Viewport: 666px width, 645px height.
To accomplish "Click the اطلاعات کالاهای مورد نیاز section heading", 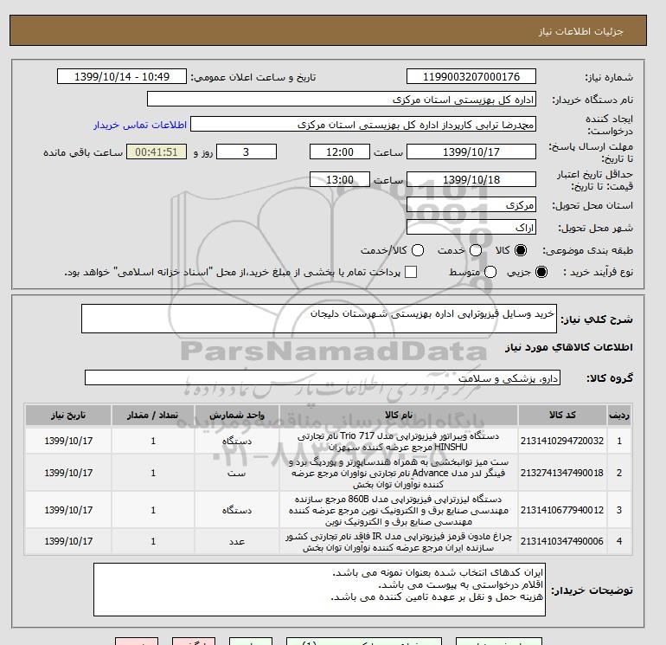I will coord(569,347).
